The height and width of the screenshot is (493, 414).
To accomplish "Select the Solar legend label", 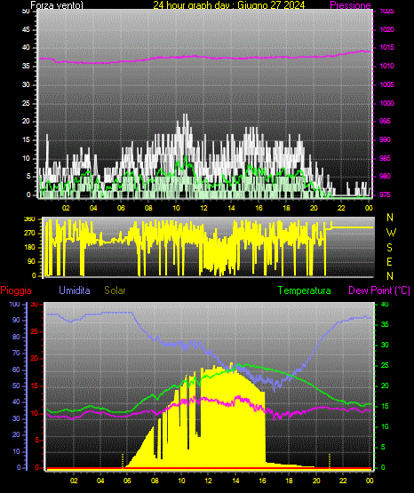I will click(115, 290).
